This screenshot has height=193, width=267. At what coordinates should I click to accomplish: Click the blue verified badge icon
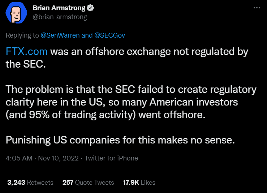[92, 8]
